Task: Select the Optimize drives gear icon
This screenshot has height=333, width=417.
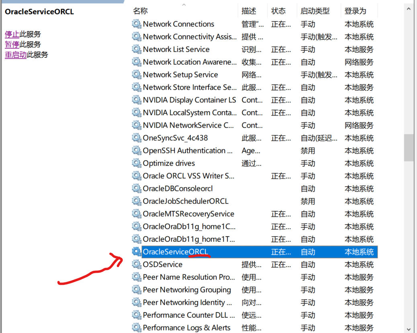Action: point(137,163)
